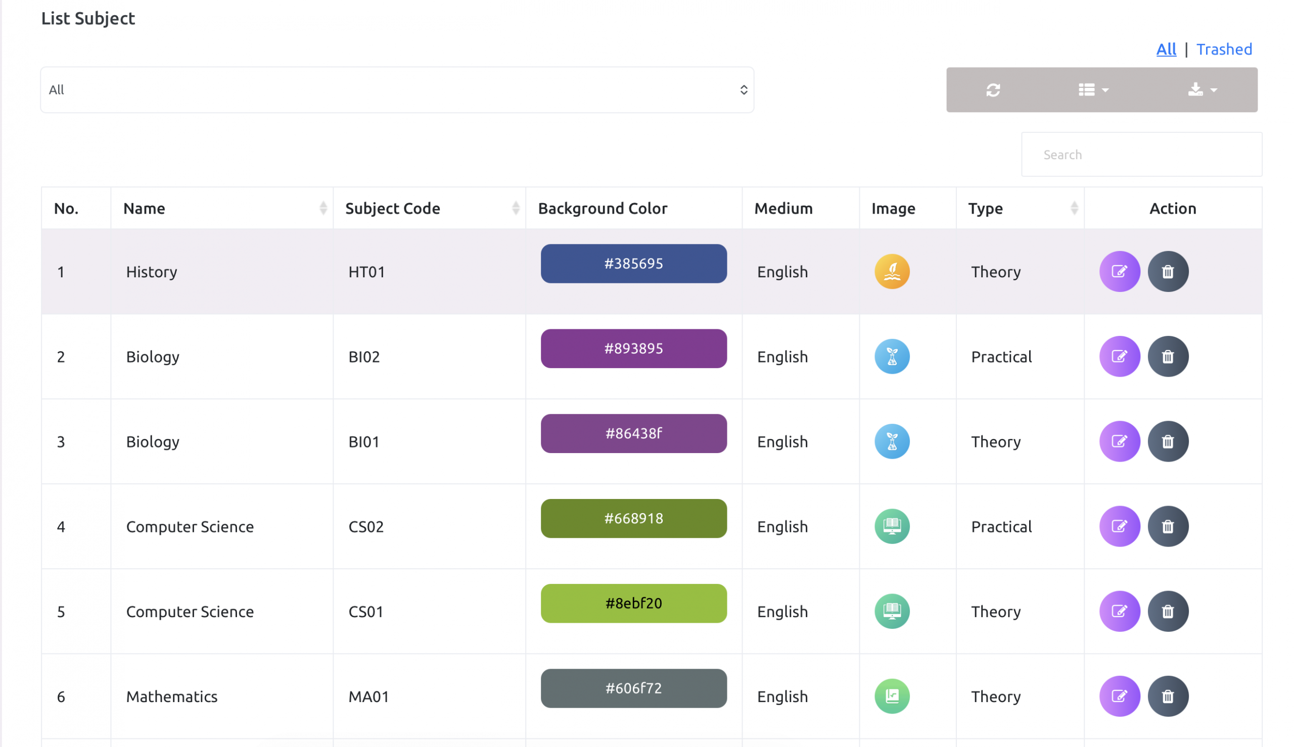Click edit icon for History row
1294x747 pixels.
(x=1119, y=271)
